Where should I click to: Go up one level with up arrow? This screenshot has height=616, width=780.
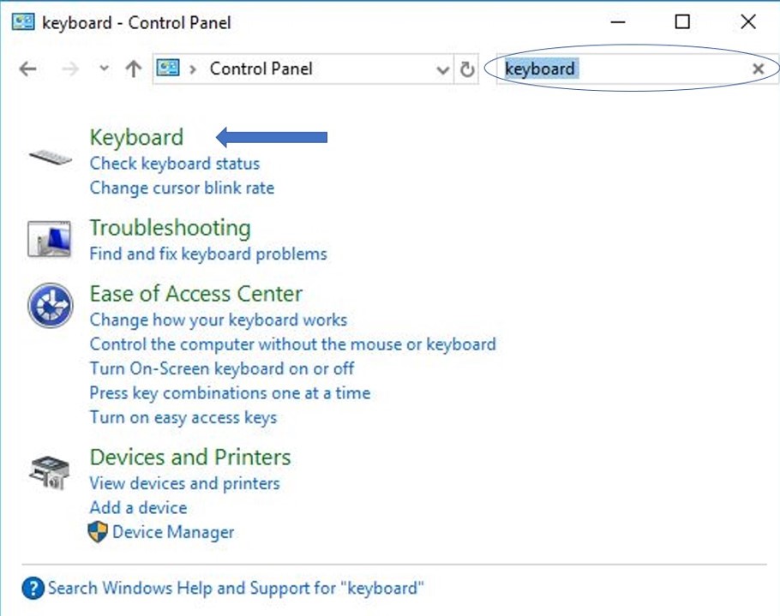click(133, 69)
